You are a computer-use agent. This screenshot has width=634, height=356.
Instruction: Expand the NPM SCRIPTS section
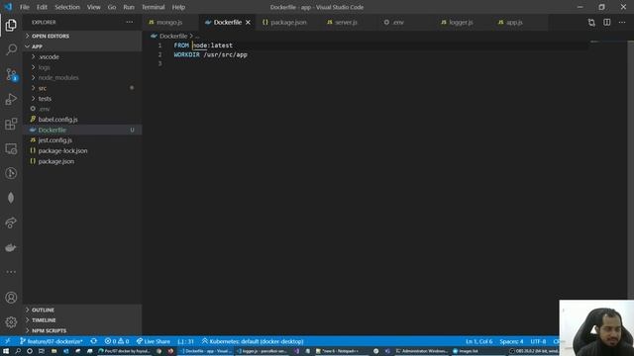[82, 330]
